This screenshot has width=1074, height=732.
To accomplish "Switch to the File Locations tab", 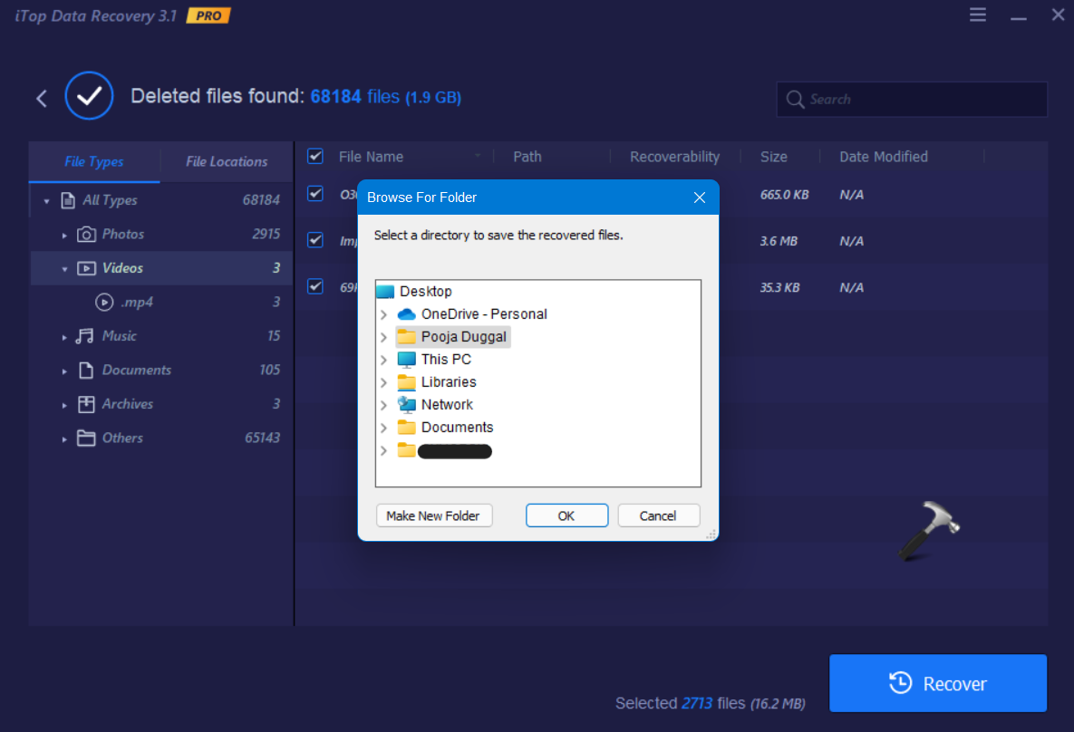I will click(226, 161).
